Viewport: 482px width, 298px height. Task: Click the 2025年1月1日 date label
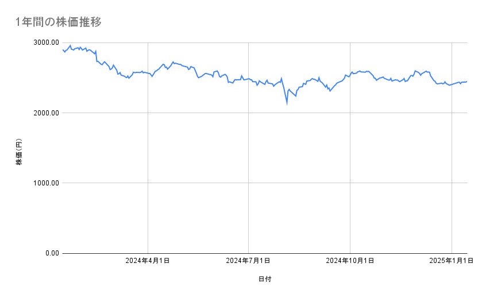point(452,261)
